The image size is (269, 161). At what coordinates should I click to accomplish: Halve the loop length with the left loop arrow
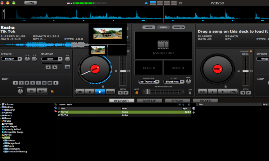coord(15,83)
